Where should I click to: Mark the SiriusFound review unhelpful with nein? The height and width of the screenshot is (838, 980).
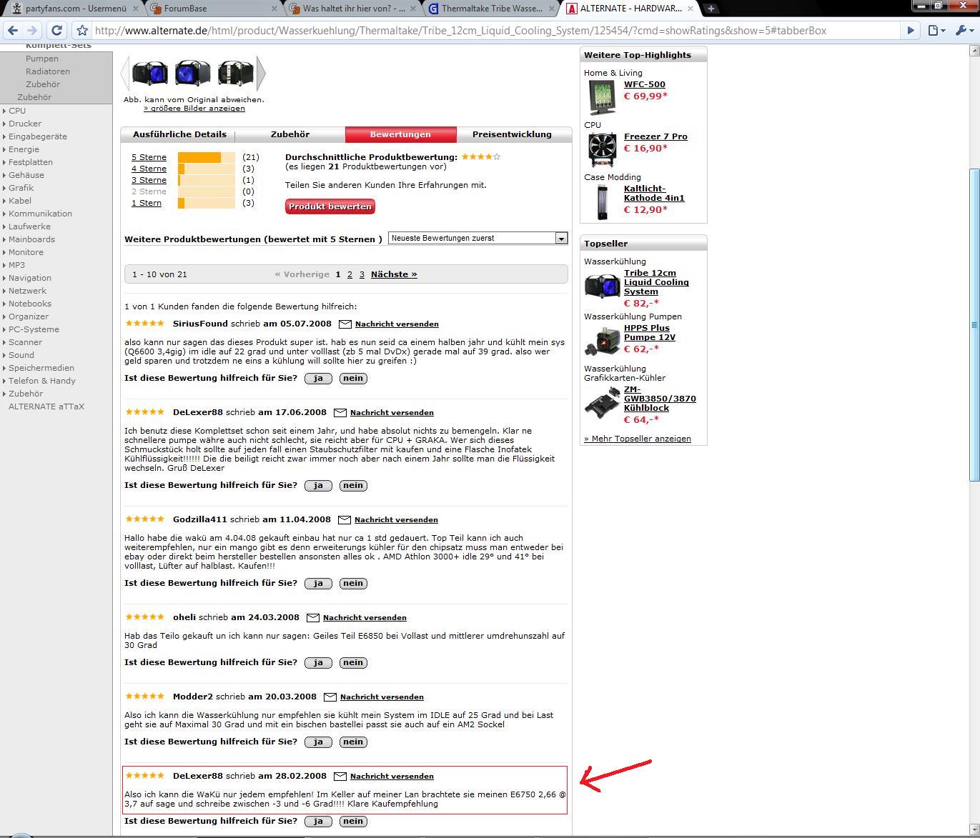pyautogui.click(x=353, y=379)
